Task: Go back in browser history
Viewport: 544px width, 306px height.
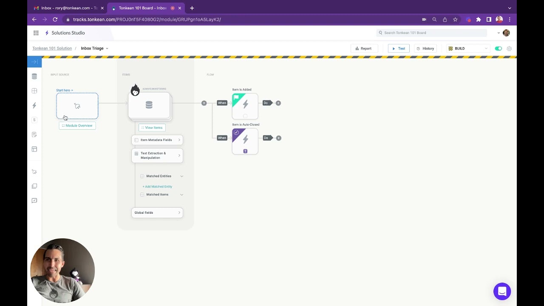Action: pyautogui.click(x=34, y=19)
